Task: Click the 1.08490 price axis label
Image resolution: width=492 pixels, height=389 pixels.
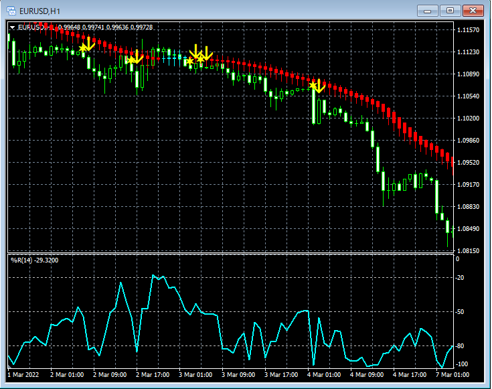Action: click(x=469, y=229)
